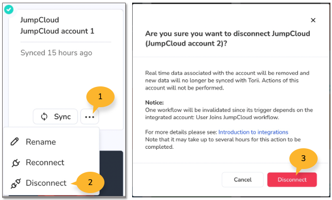Click the circular arrows sync icon
This screenshot has height=200, width=332.
coord(44,117)
